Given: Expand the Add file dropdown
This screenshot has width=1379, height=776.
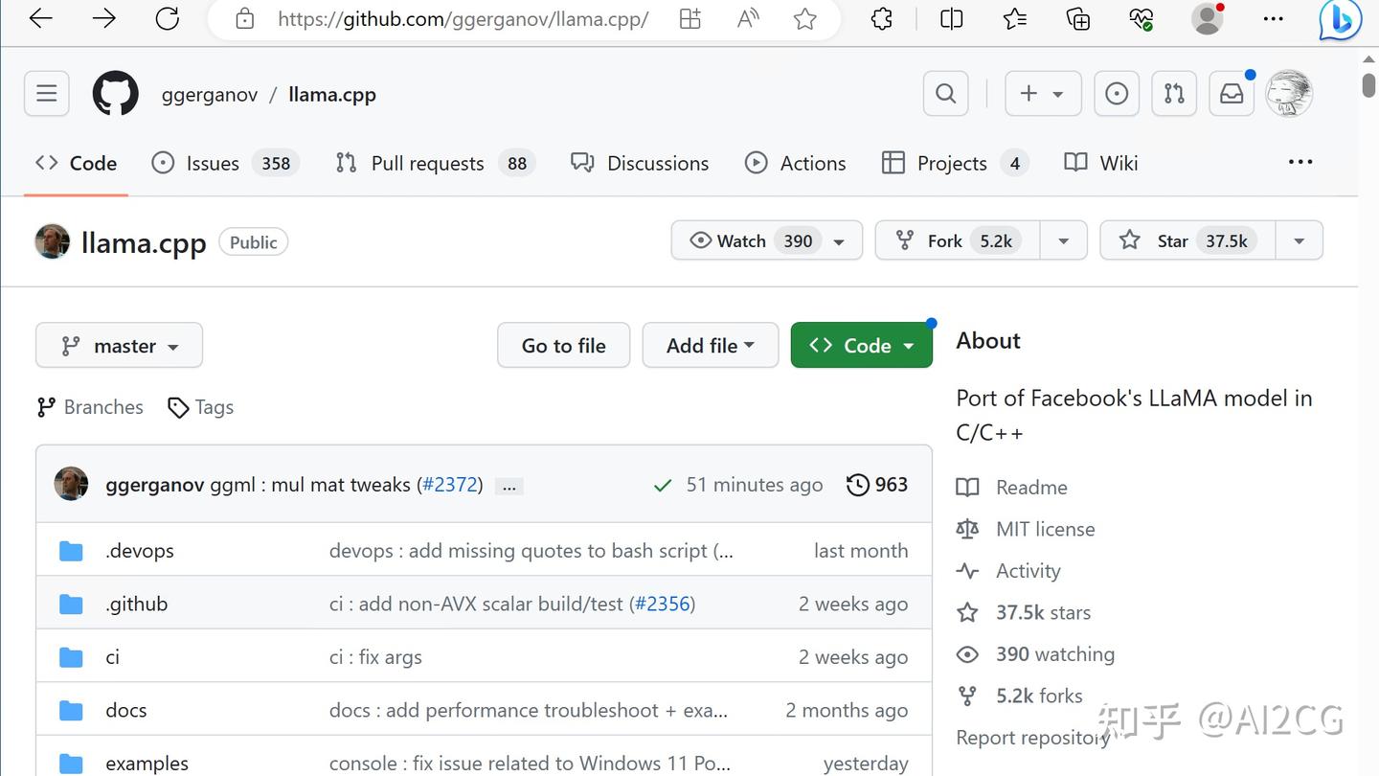Looking at the screenshot, I should [711, 346].
